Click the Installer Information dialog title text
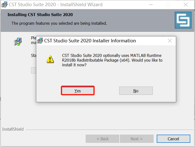 (90, 41)
